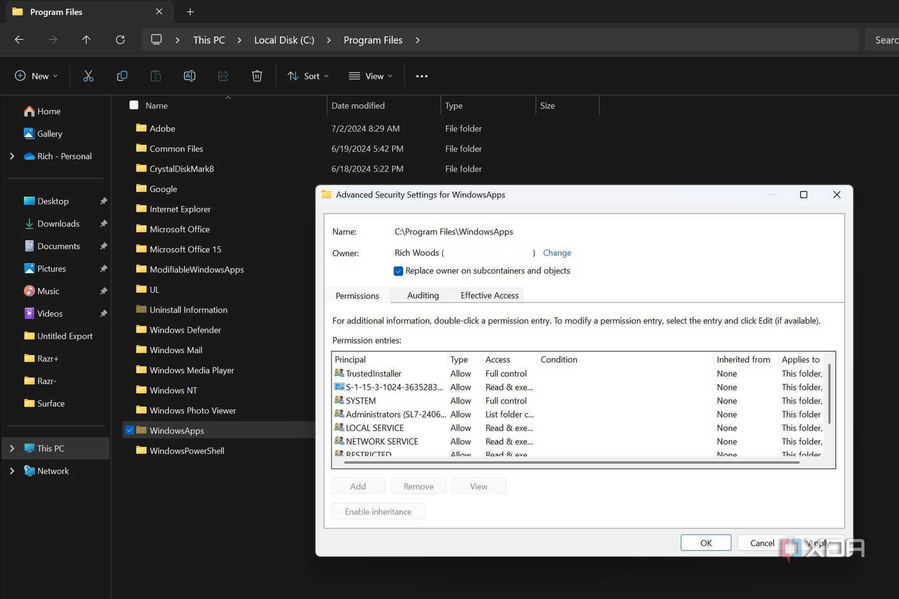Navigate up one folder level
899x599 pixels.
tap(86, 39)
